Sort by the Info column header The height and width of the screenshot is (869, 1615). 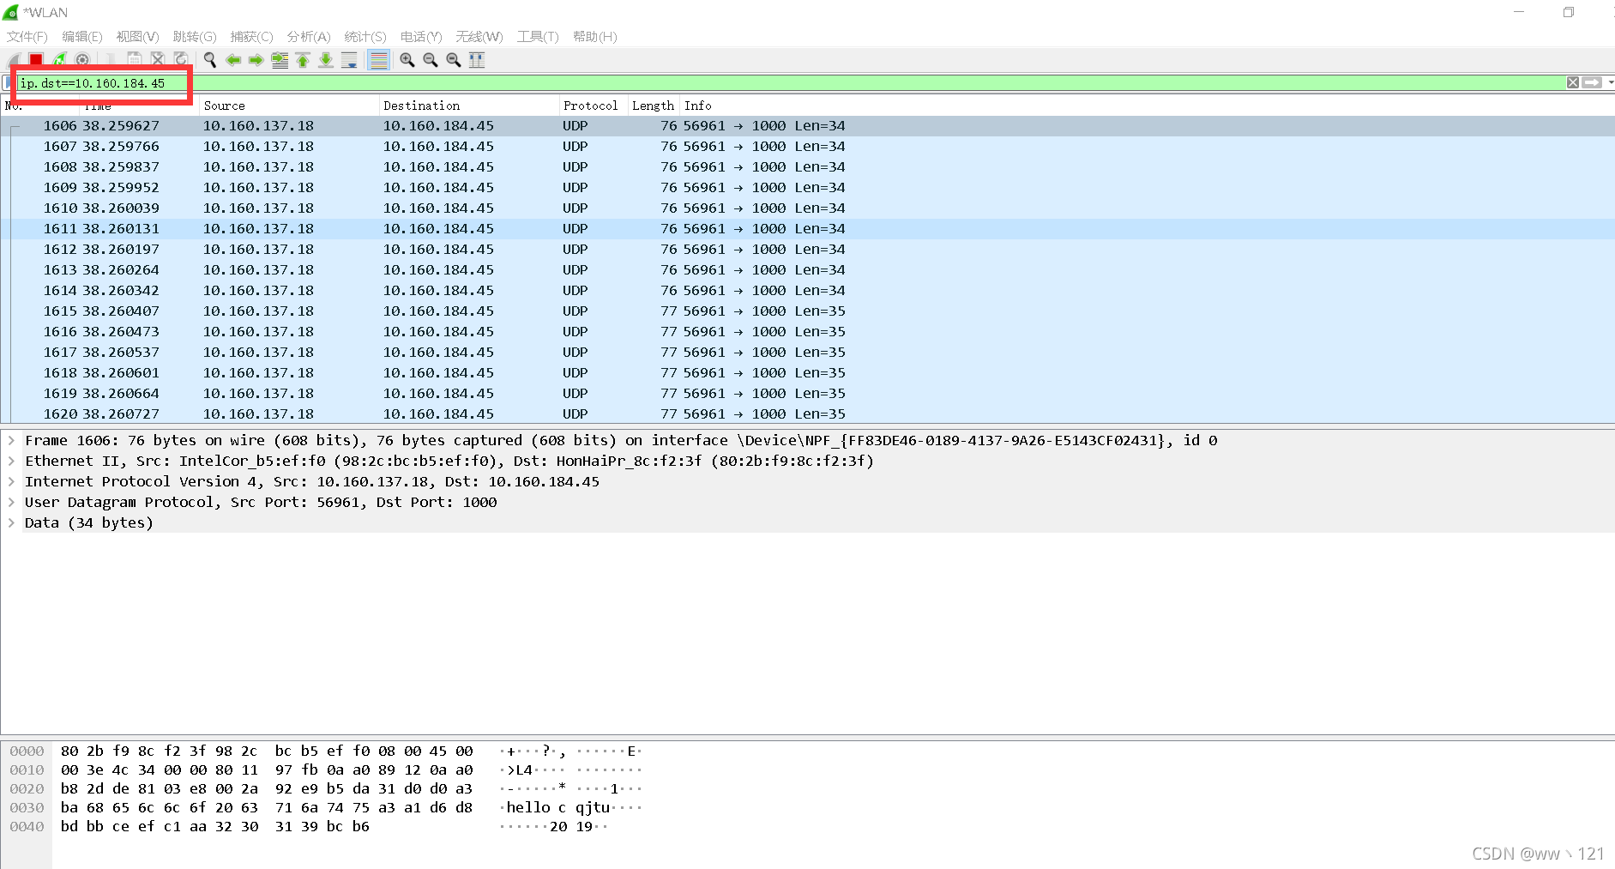pyautogui.click(x=1147, y=106)
